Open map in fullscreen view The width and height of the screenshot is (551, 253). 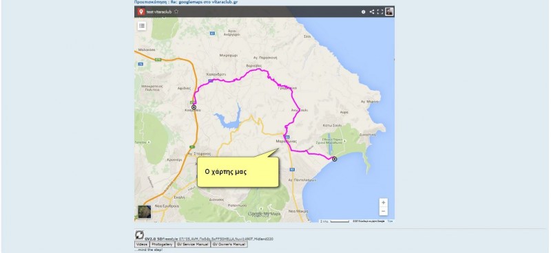click(x=380, y=12)
